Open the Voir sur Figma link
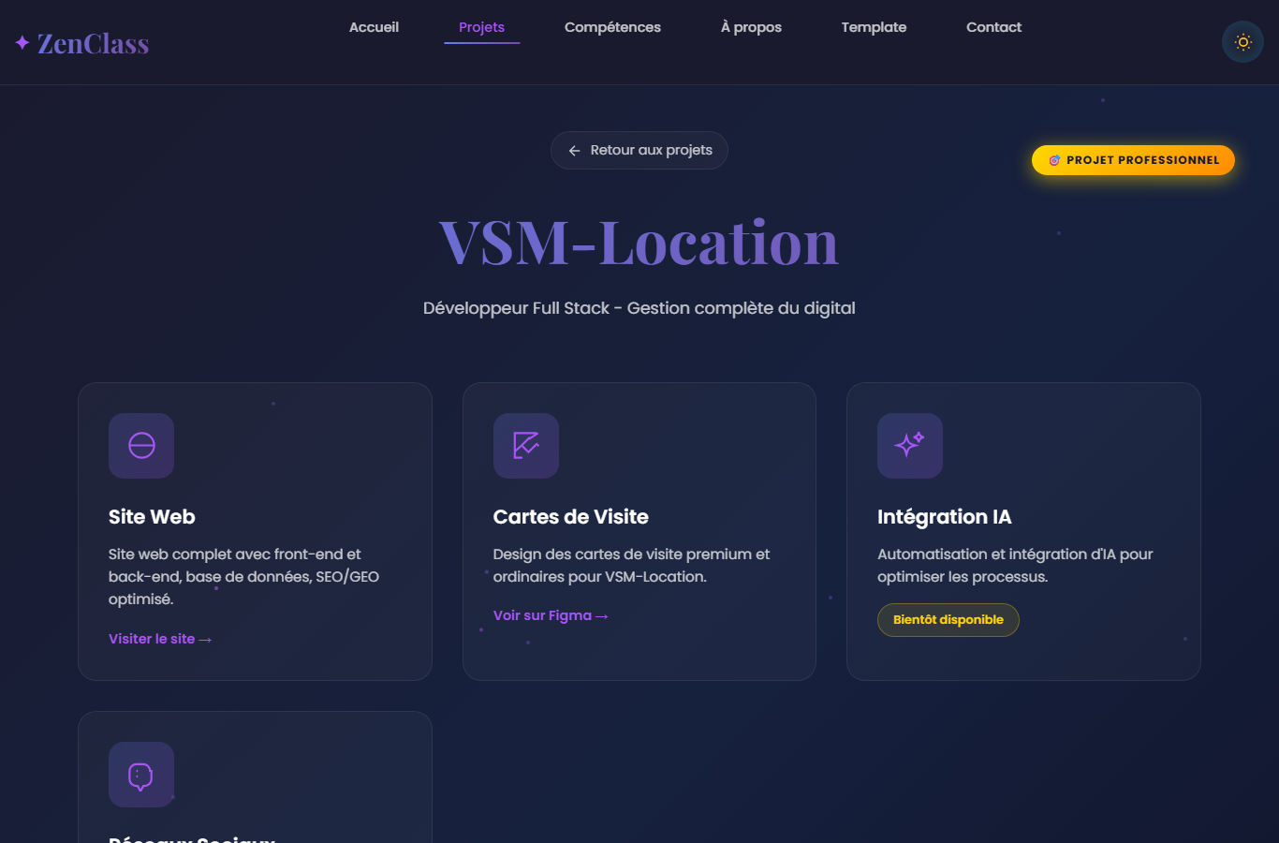1279x843 pixels. pyautogui.click(x=551, y=615)
